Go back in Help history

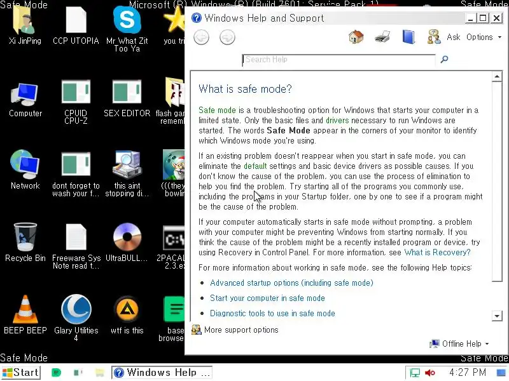click(201, 37)
